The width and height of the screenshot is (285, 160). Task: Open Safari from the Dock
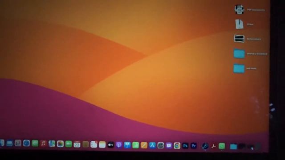point(26,143)
